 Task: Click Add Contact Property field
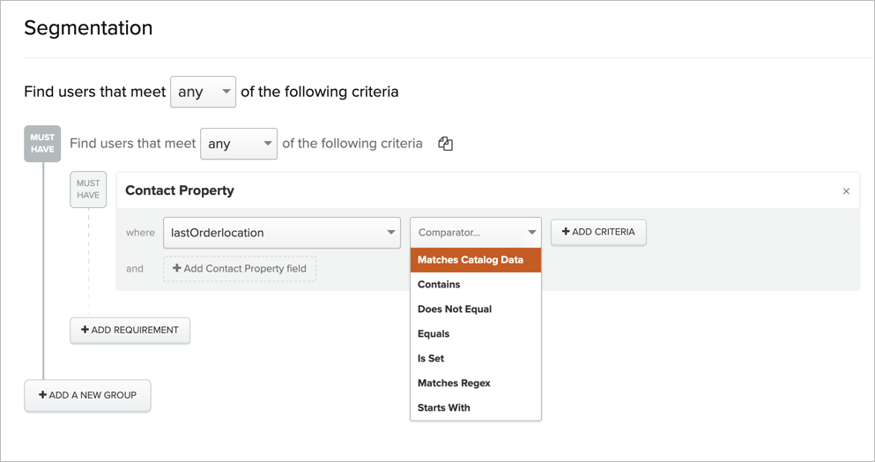[240, 269]
